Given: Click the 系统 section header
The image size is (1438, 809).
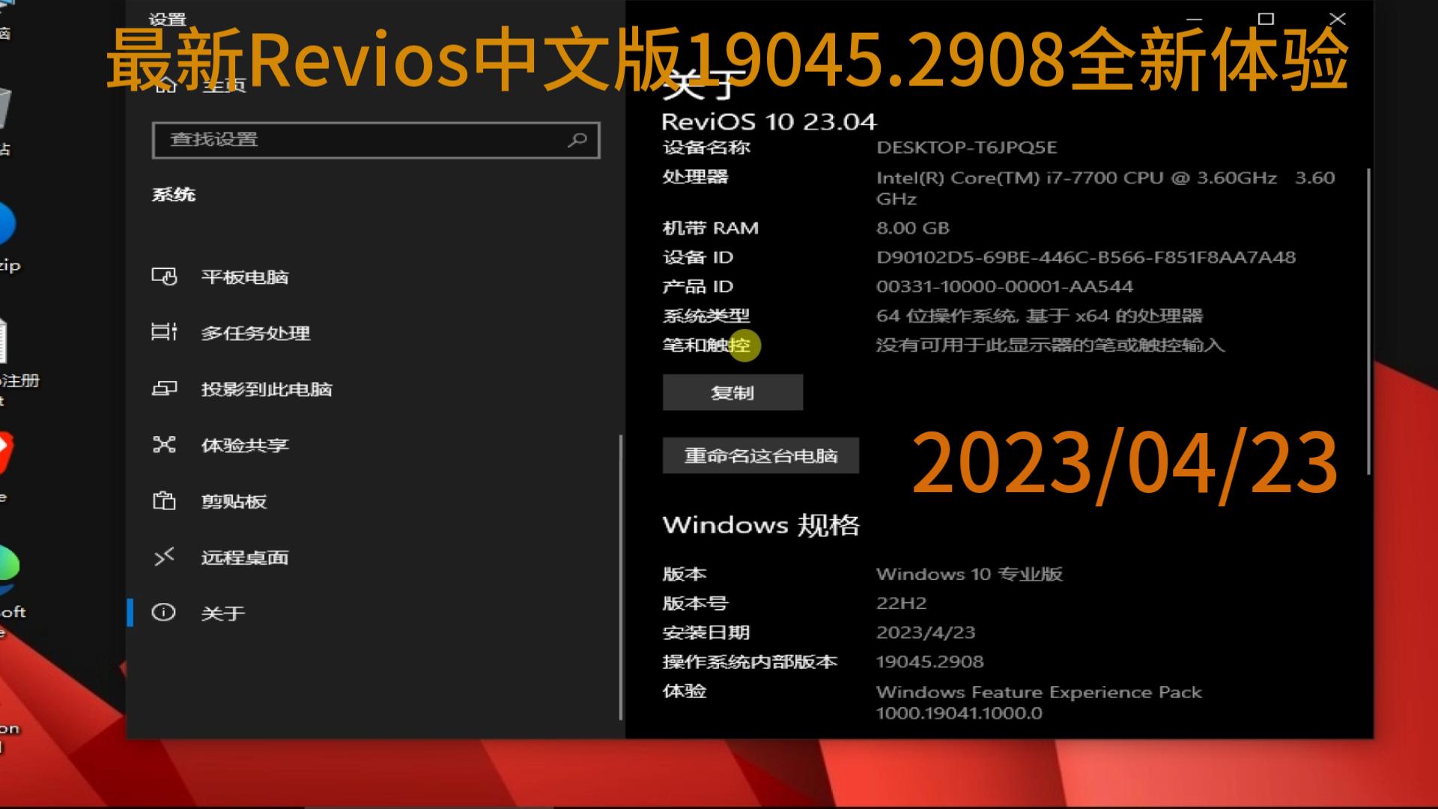Looking at the screenshot, I should 174,195.
